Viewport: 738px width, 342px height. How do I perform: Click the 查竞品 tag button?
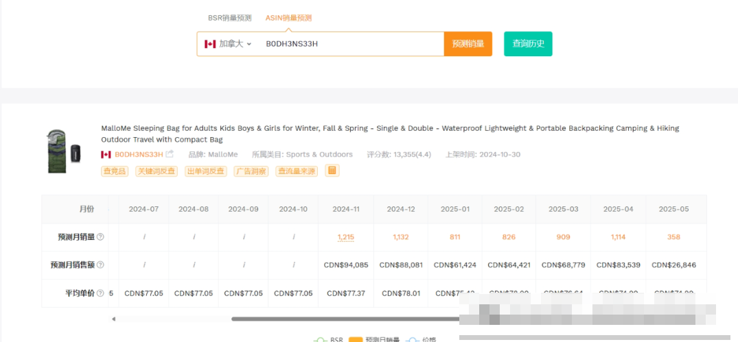pyautogui.click(x=115, y=171)
